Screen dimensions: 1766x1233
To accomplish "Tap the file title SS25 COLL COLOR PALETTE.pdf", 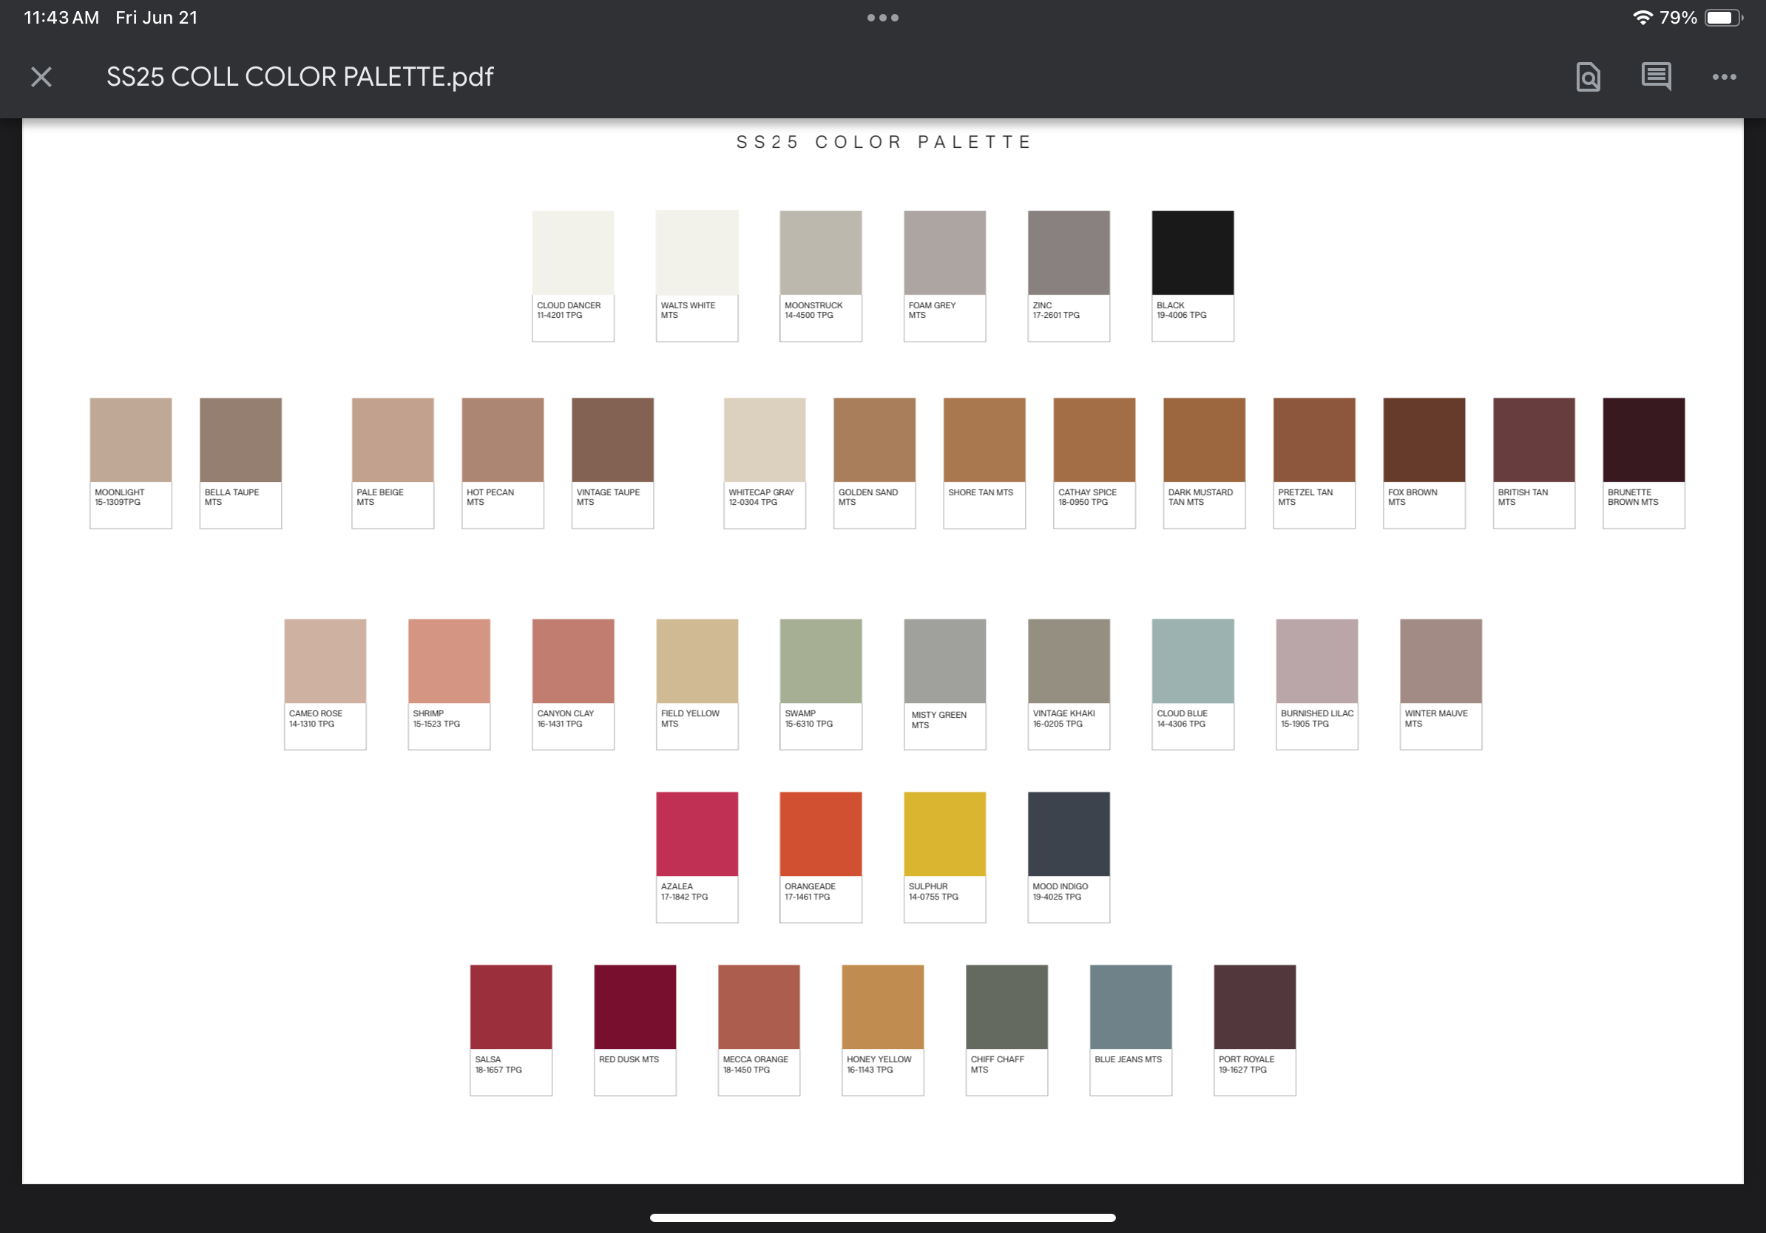I will (x=300, y=77).
